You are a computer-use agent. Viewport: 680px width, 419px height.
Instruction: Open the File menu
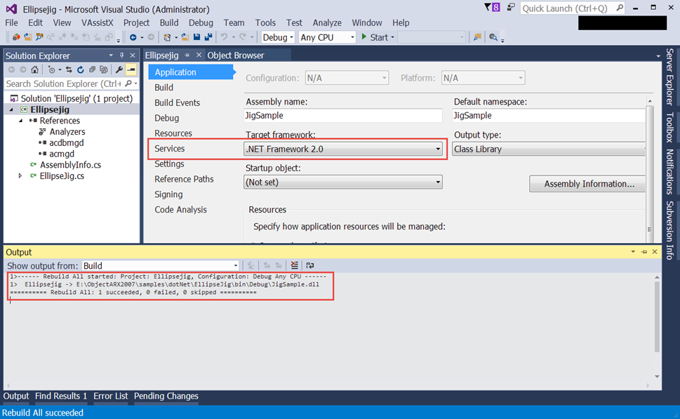click(x=11, y=22)
